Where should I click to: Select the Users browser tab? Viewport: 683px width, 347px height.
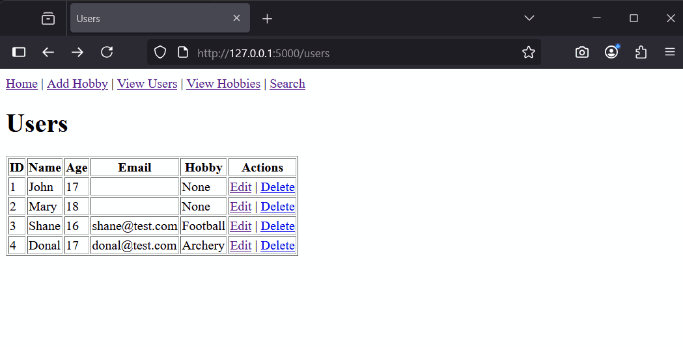(x=150, y=18)
